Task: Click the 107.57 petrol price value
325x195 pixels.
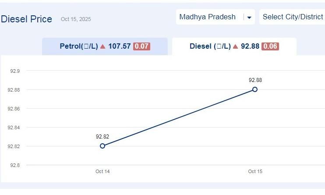Action: 120,46
